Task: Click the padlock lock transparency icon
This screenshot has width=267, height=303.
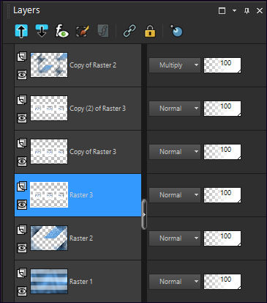Action: [x=150, y=31]
